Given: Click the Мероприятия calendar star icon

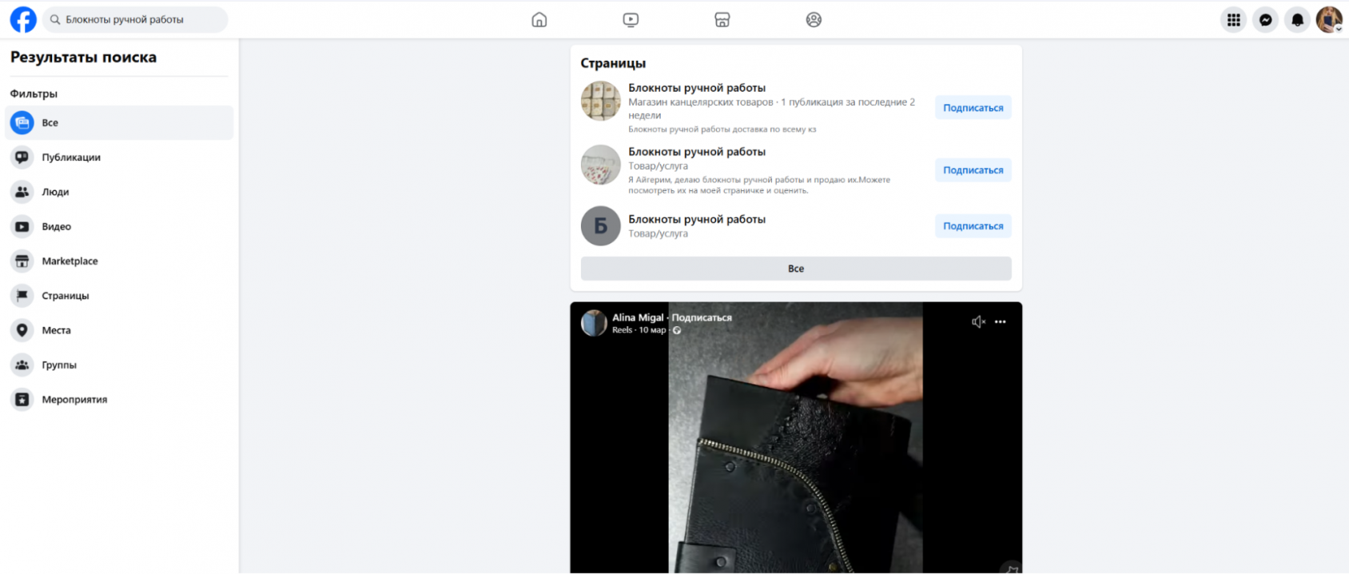Looking at the screenshot, I should (x=22, y=400).
